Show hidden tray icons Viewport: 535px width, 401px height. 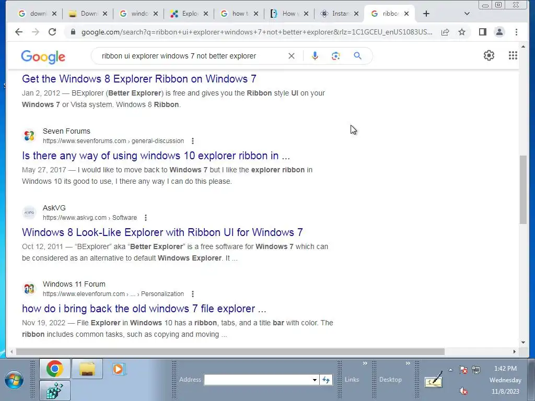click(450, 370)
